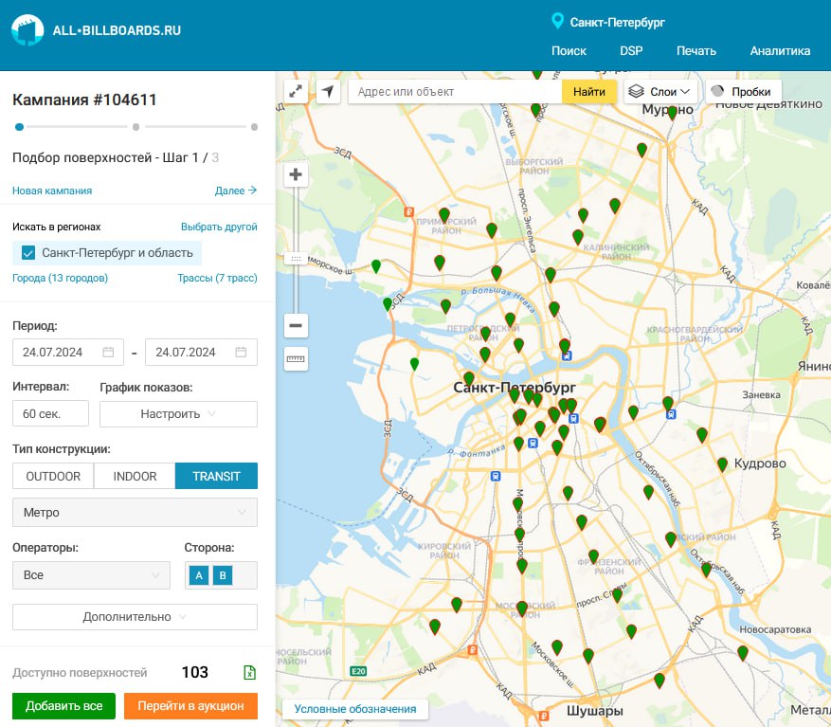Click the geolocation arrow icon on map
This screenshot has height=727, width=831.
coord(328,91)
